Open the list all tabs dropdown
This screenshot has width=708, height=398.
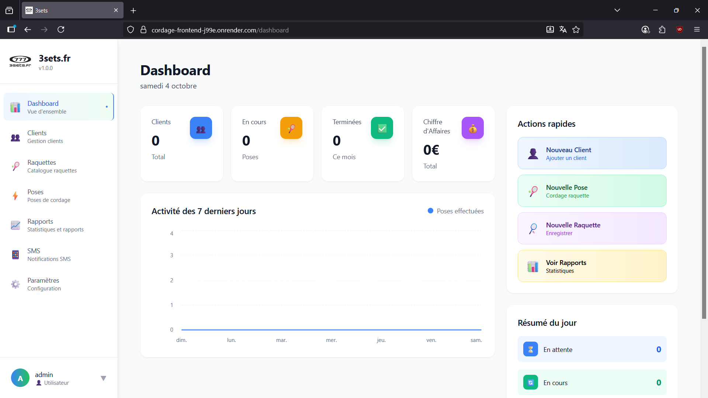tap(617, 10)
